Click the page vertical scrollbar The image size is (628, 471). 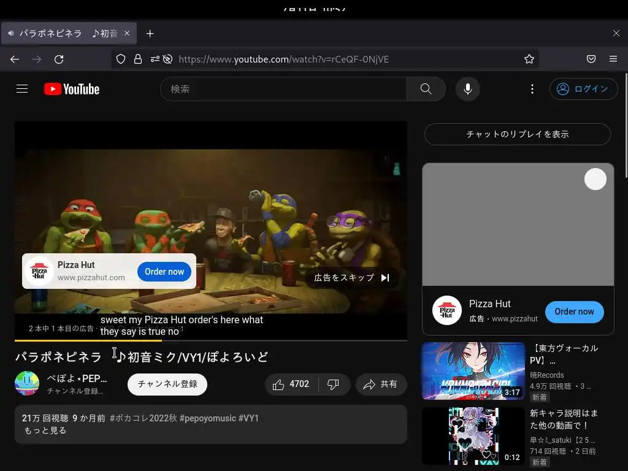click(626, 125)
